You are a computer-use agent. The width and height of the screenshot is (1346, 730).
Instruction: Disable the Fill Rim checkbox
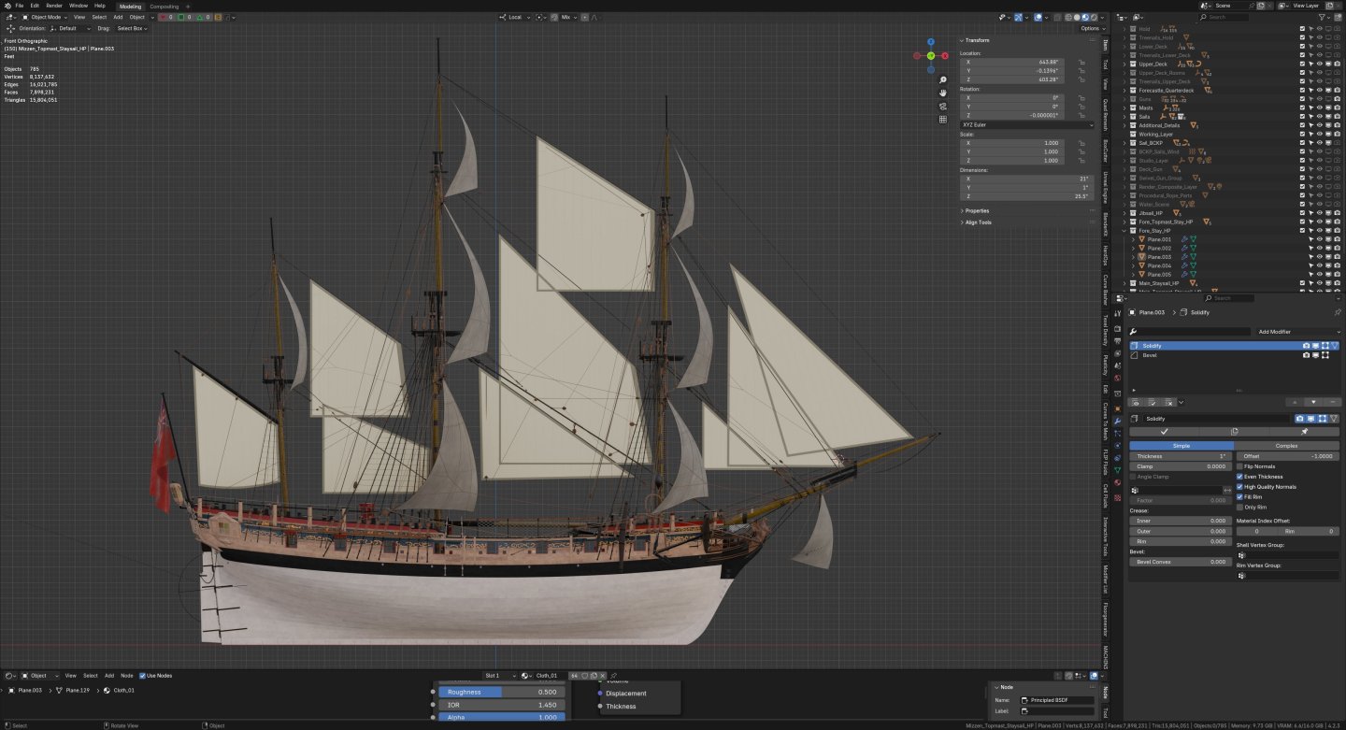pyautogui.click(x=1239, y=497)
